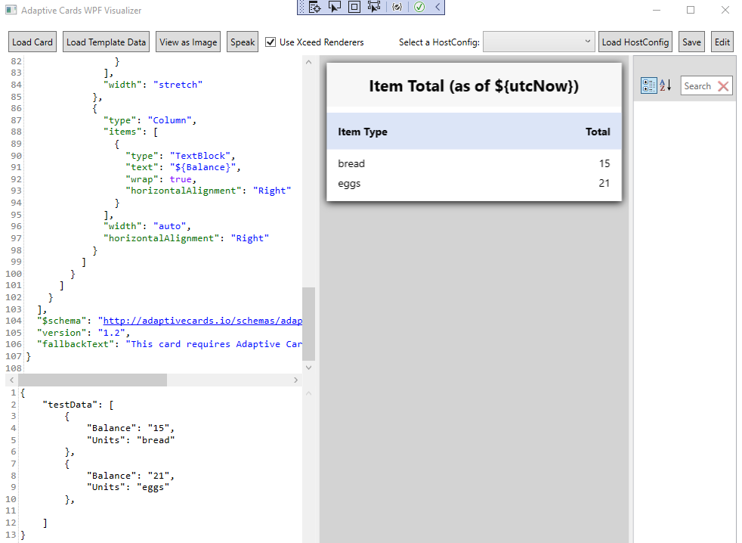Select the element picker arrow icon
The image size is (742, 543).
tap(335, 7)
